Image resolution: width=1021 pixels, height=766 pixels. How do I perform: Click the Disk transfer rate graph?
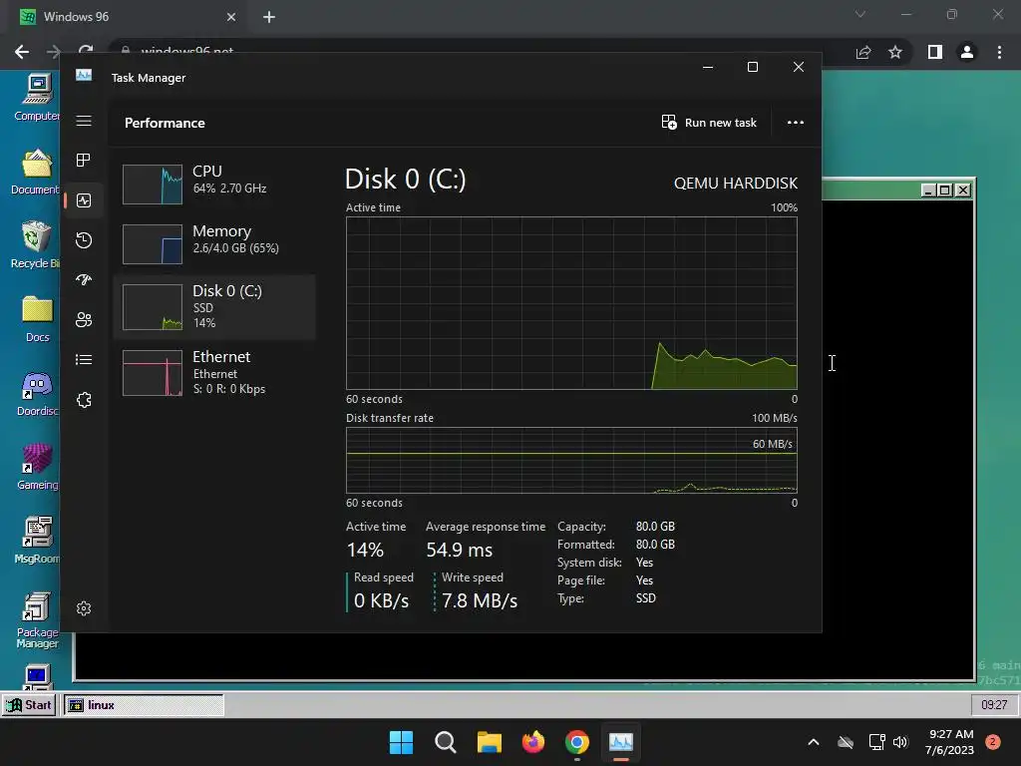pyautogui.click(x=571, y=461)
